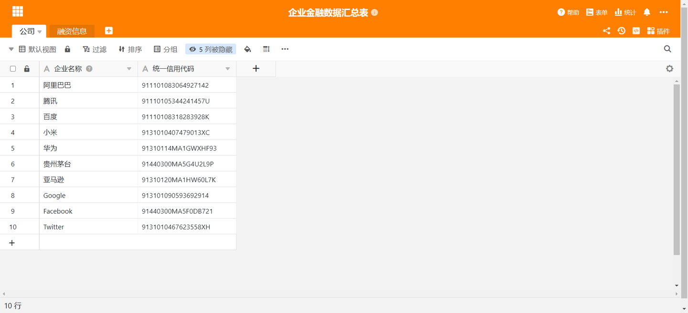Switch to the 融资信息 tab
Image resolution: width=688 pixels, height=313 pixels.
click(x=72, y=31)
